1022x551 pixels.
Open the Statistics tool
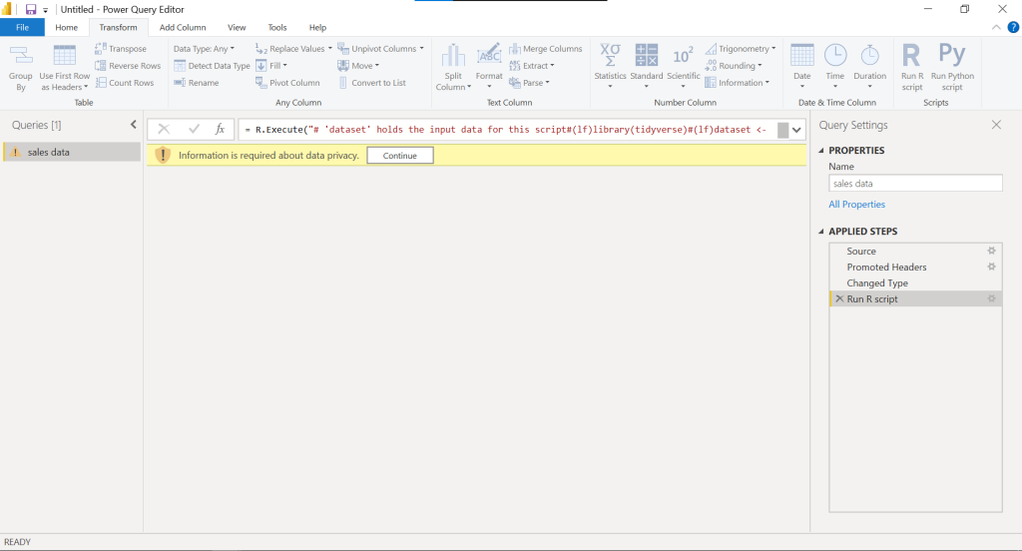[x=610, y=67]
